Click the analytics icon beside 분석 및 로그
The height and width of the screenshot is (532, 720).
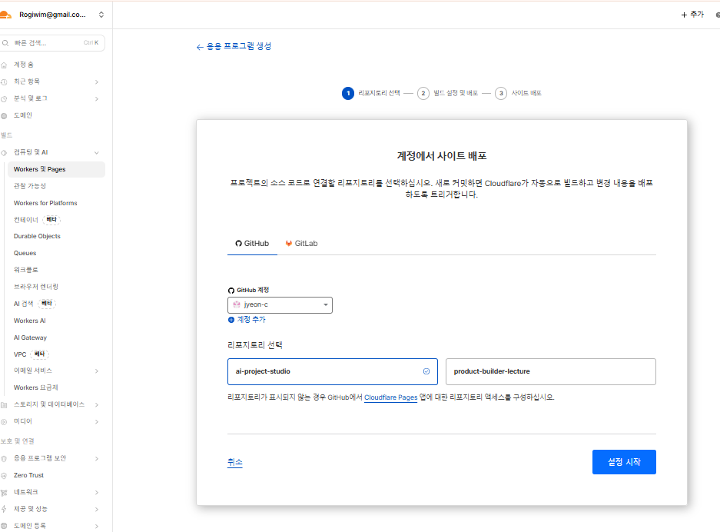(4, 98)
